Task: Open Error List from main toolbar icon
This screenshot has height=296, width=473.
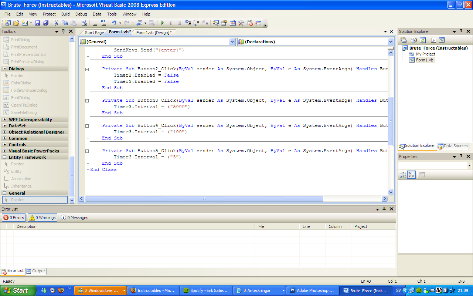Action: [250, 23]
